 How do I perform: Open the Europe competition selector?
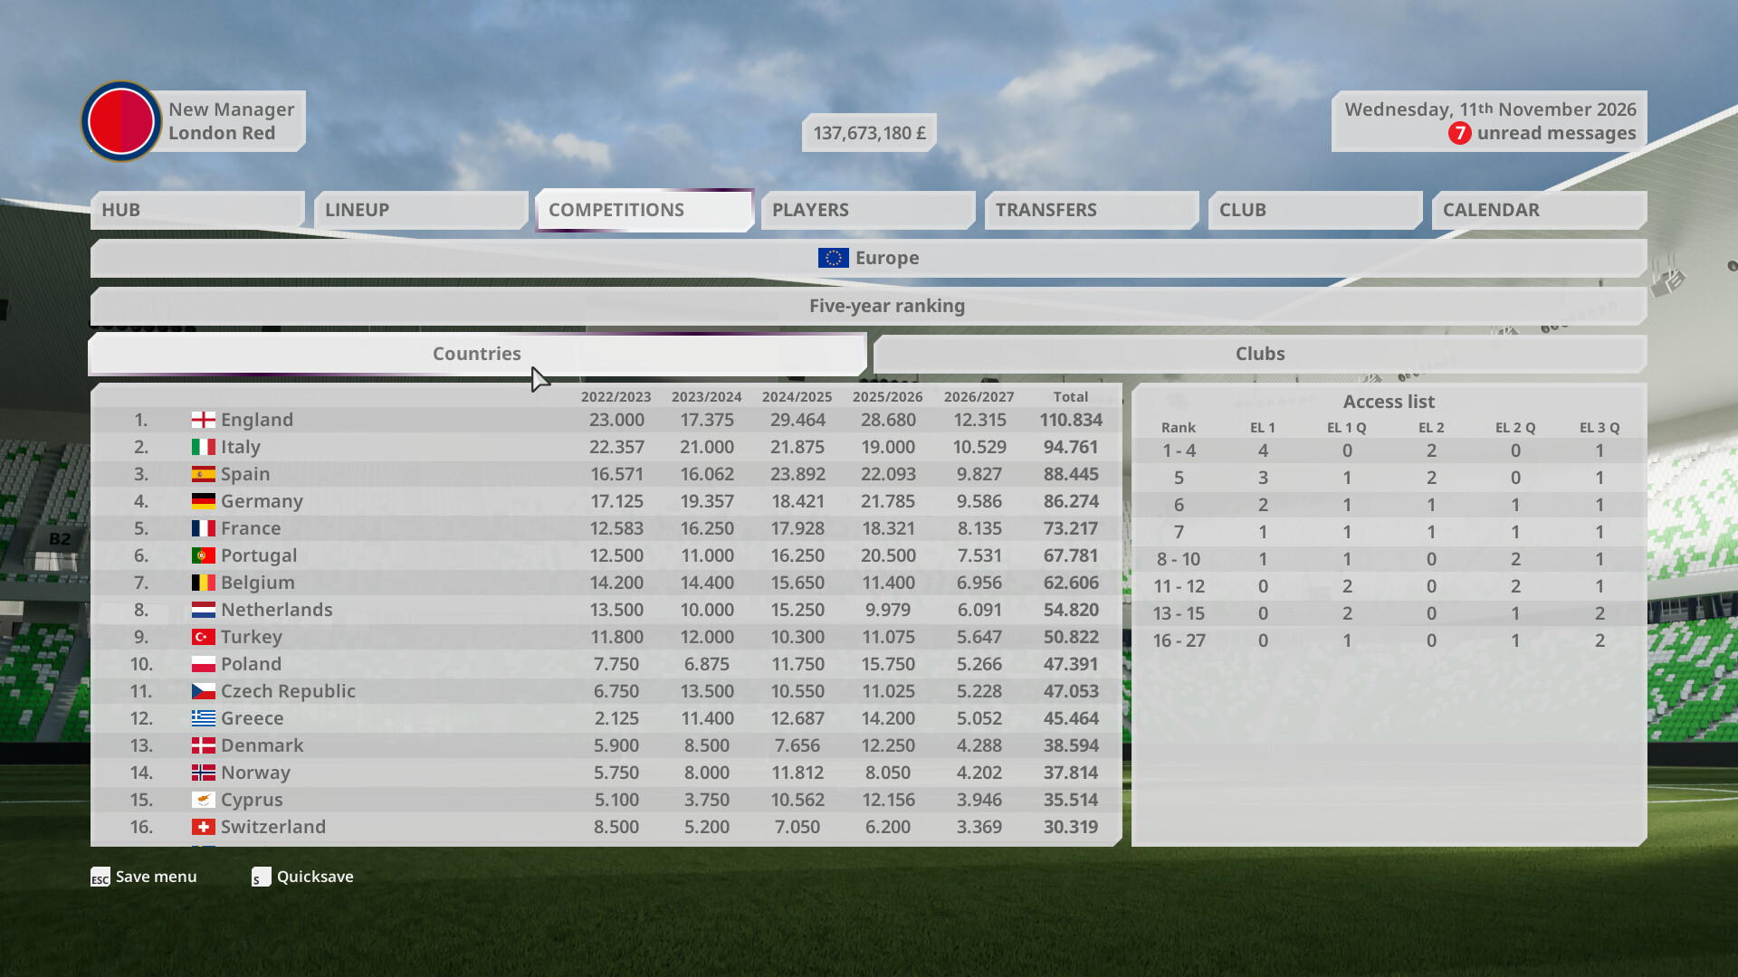(x=869, y=258)
